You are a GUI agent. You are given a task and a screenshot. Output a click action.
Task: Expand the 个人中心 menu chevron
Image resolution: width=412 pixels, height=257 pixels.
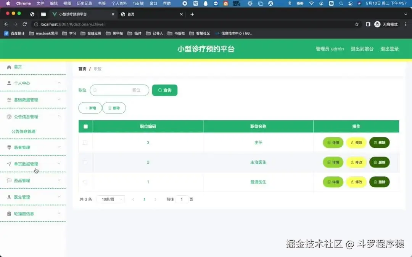pyautogui.click(x=59, y=83)
